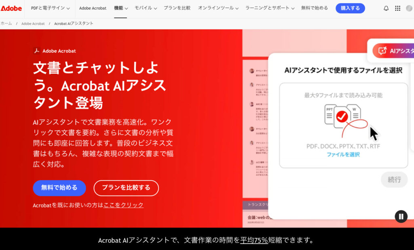Viewport: 414px width, 250px height.
Task: Click the Adobe logo in header
Action: click(11, 8)
